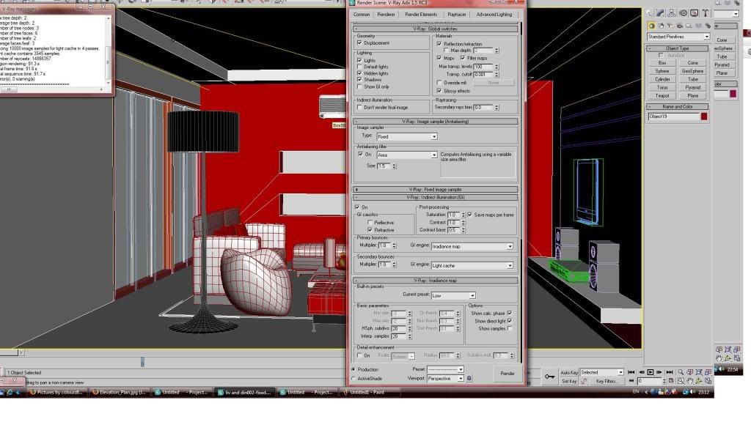Image resolution: width=751 pixels, height=422 pixels.
Task: Switch to the Raytracer tab
Action: (x=457, y=14)
